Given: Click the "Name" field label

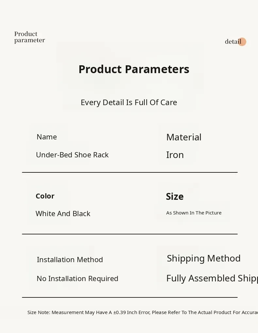Looking at the screenshot, I should pos(47,137).
